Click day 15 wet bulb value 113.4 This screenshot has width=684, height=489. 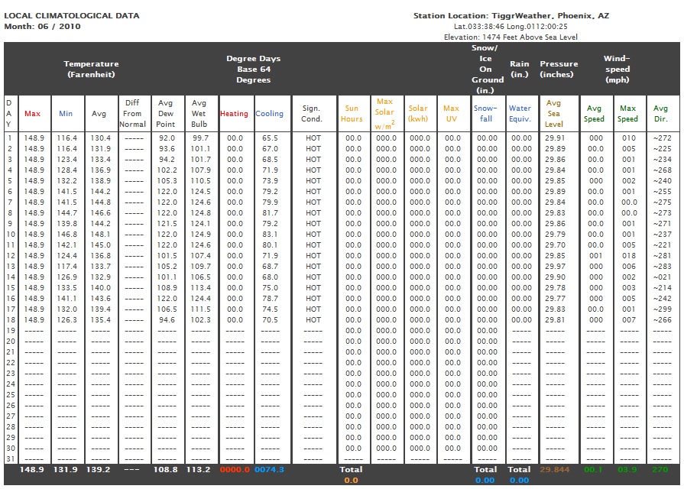201,287
